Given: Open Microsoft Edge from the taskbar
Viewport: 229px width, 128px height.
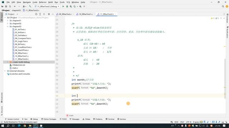Looking at the screenshot, I should click(x=19, y=126).
